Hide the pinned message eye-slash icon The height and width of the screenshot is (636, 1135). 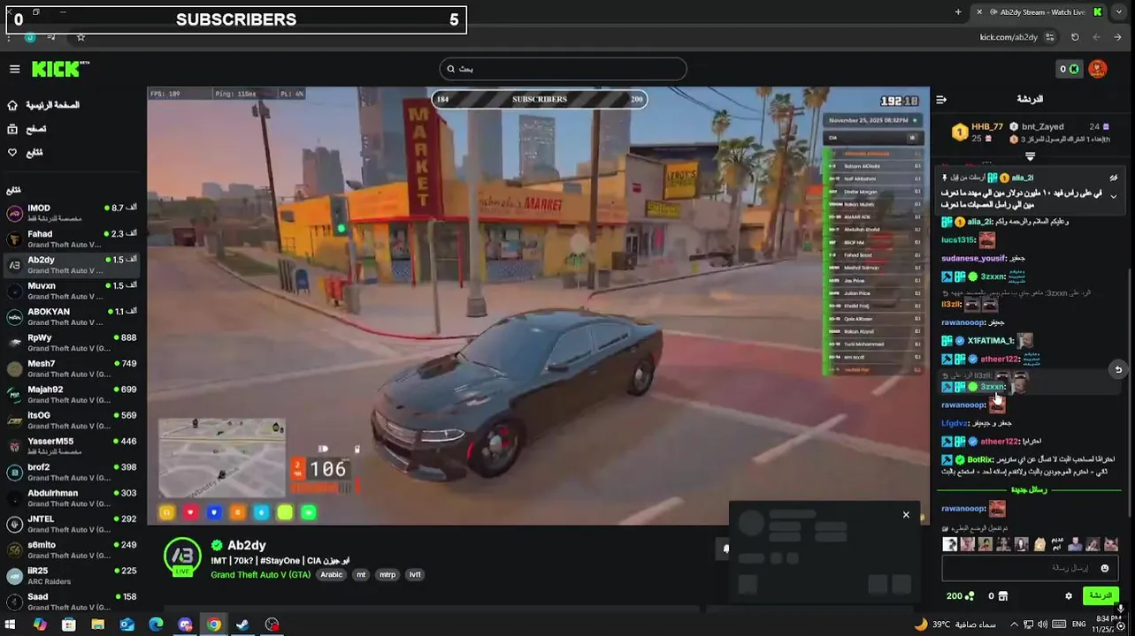point(1114,178)
